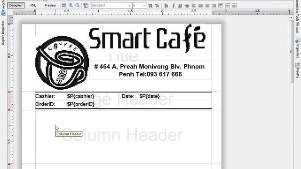Image resolution: width=301 pixels, height=169 pixels.
Task: Open the Favorites side panel
Action: pyautogui.click(x=3, y=5)
